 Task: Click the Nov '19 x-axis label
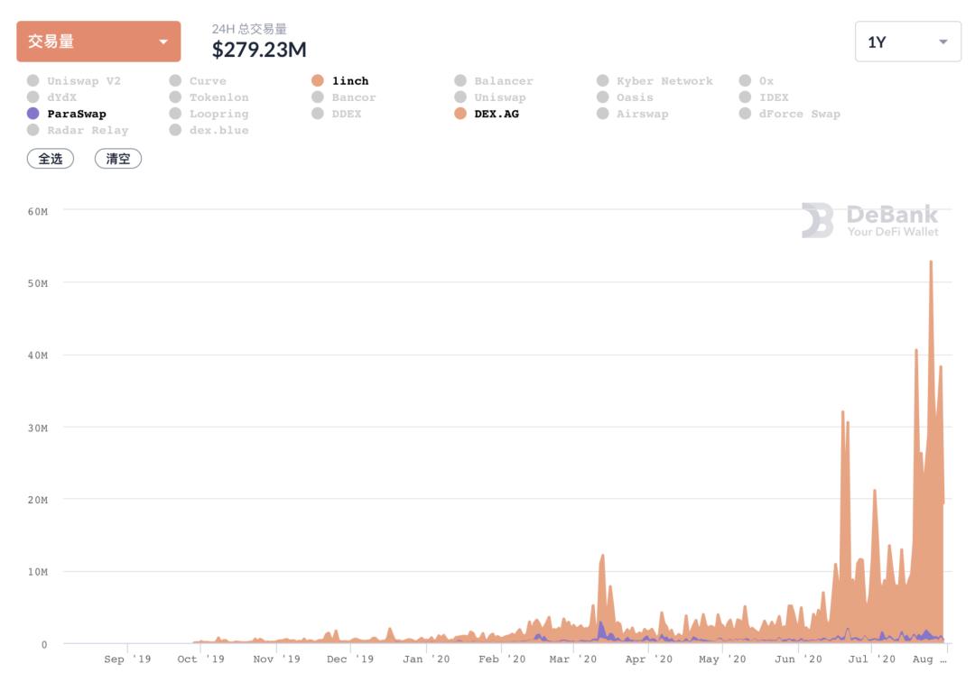coord(277,659)
